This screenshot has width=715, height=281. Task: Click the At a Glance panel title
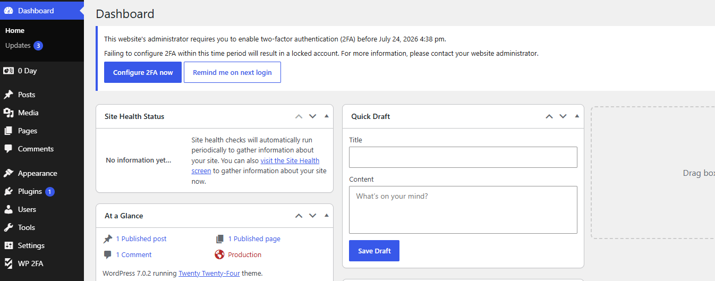[124, 216]
